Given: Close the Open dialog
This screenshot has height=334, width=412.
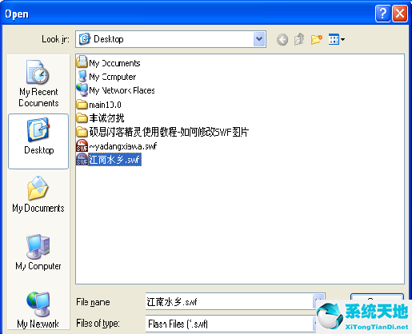Looking at the screenshot, I should 400,14.
